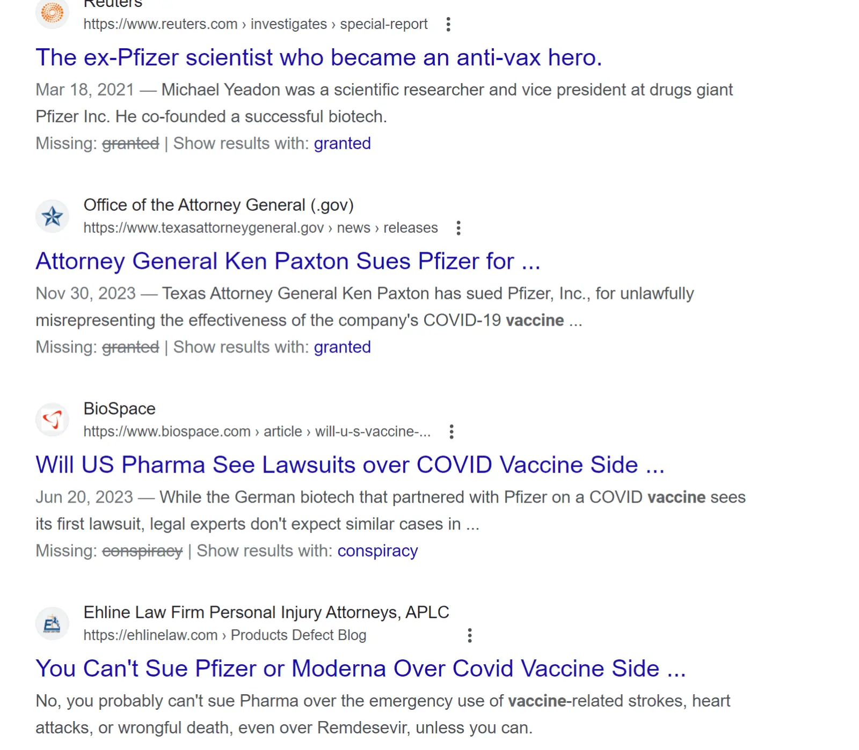Show results with "conspiracy" under BioSpace result
Screen dimensions: 859x750
click(x=377, y=551)
